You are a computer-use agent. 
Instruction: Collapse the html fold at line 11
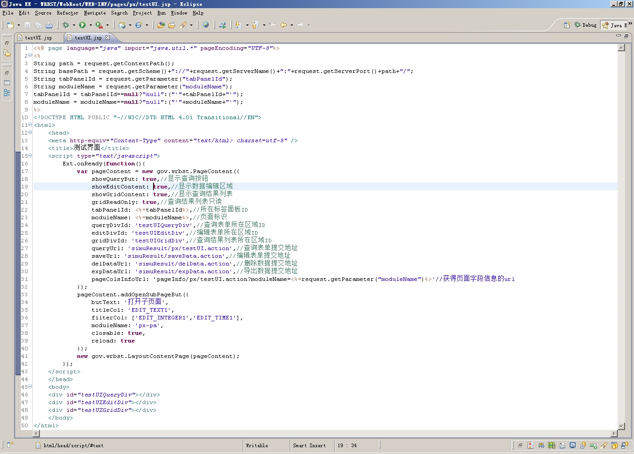30,125
